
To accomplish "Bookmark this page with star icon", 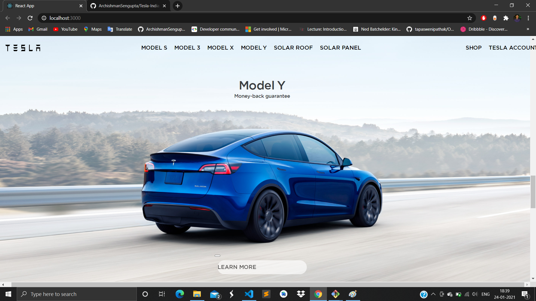I will click(470, 18).
